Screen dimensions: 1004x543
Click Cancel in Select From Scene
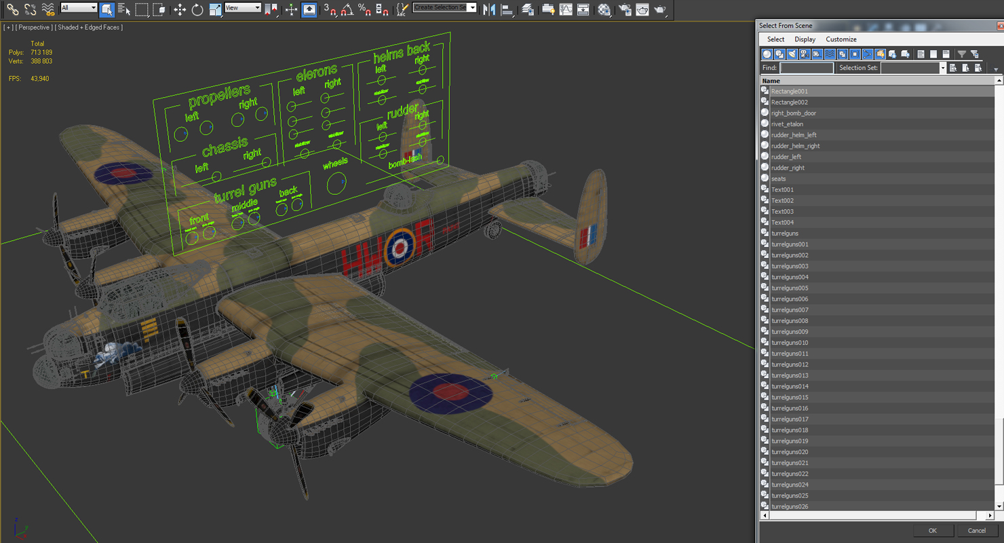[x=977, y=531]
